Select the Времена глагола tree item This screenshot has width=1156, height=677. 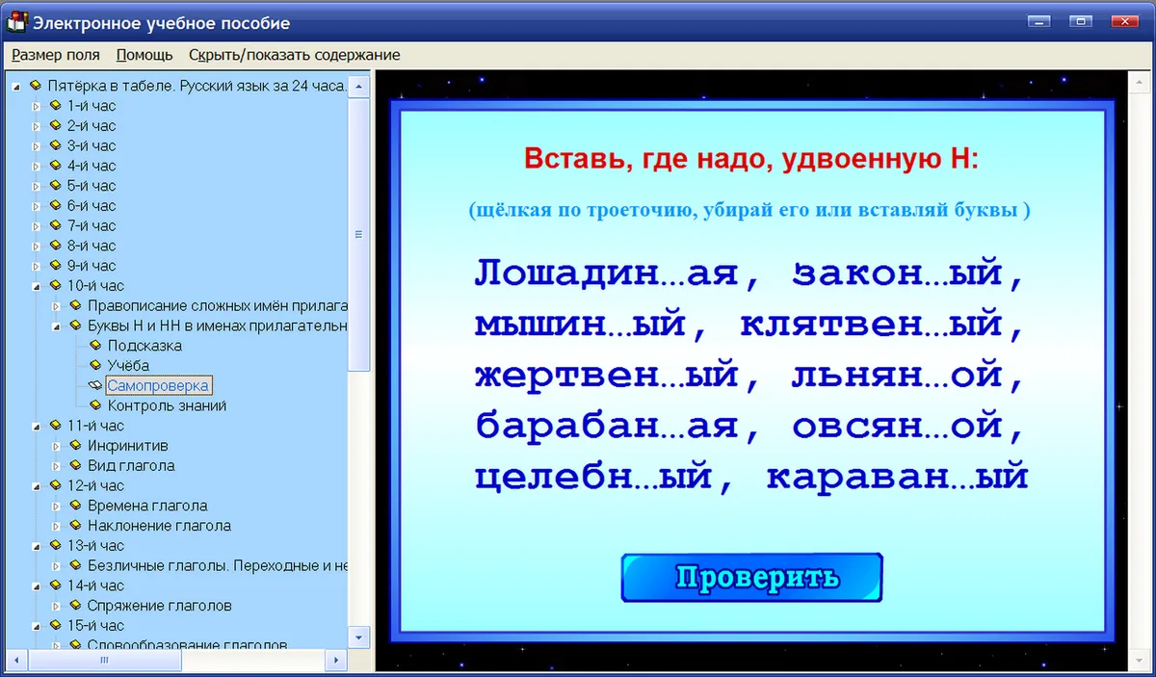click(147, 506)
